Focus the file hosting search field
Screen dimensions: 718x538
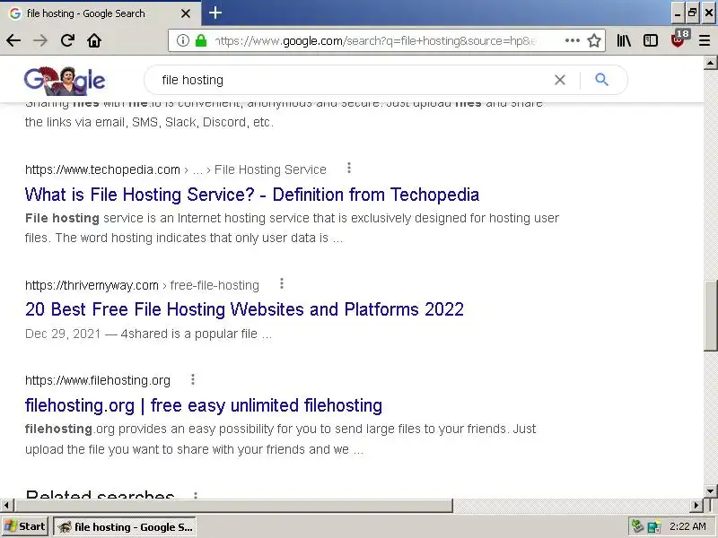353,80
